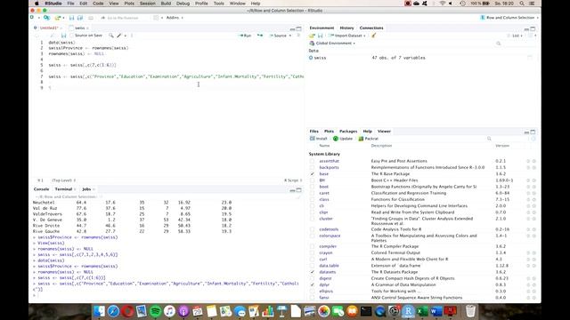Click code line 8 in the editor
The image size is (570, 320).
tap(176, 83)
